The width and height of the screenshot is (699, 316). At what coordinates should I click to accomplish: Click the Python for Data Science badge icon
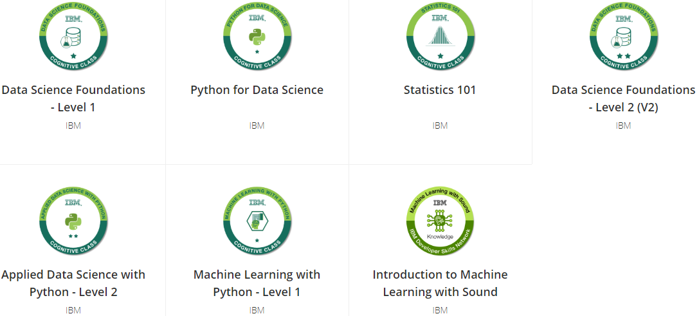pyautogui.click(x=257, y=37)
